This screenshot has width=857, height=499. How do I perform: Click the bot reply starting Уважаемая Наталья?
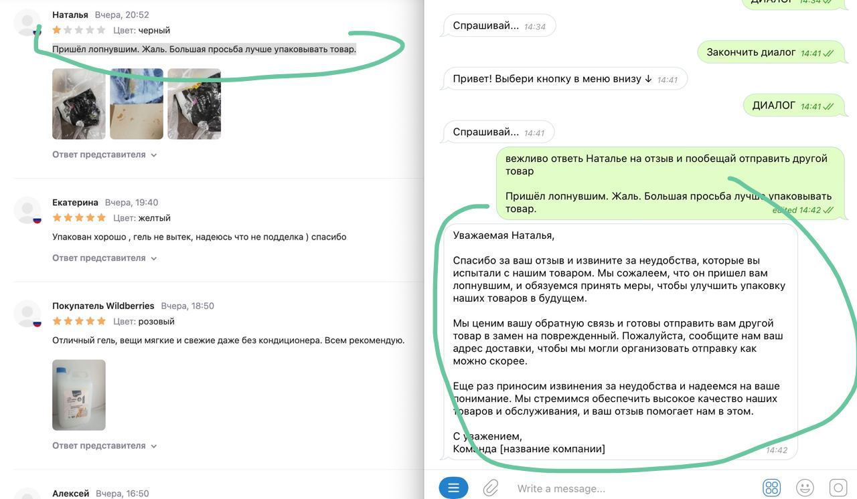point(619,341)
